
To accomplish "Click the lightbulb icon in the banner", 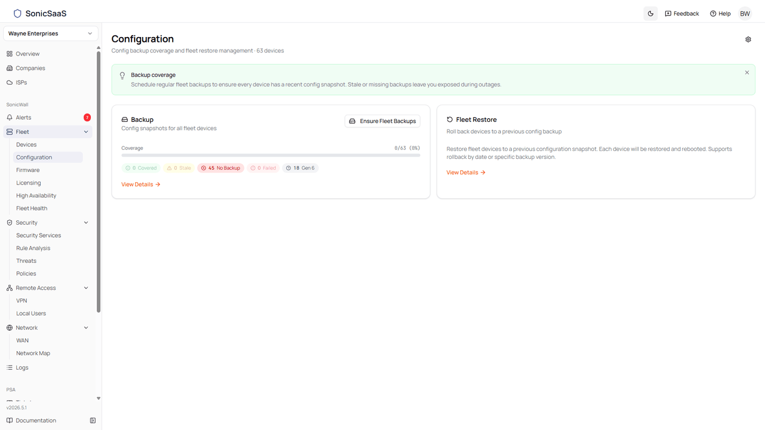I will pos(123,75).
